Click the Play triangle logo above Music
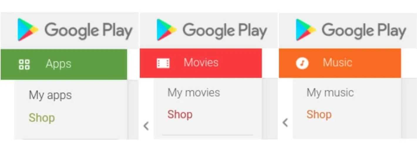417x148 pixels. pos(306,30)
